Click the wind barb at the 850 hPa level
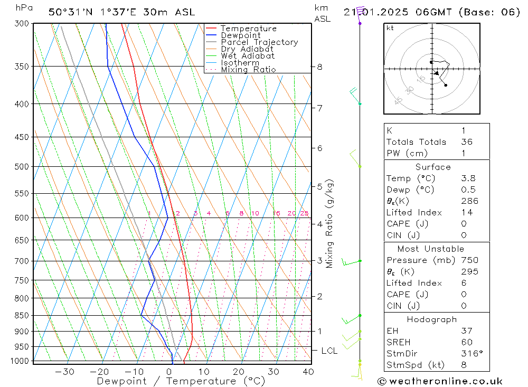This screenshot has width=528, height=387. (x=351, y=319)
